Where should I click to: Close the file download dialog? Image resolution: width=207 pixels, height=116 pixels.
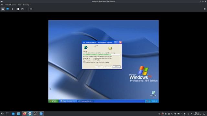pos(120,42)
